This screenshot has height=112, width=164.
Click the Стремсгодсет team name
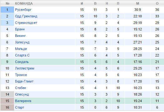point(26,23)
